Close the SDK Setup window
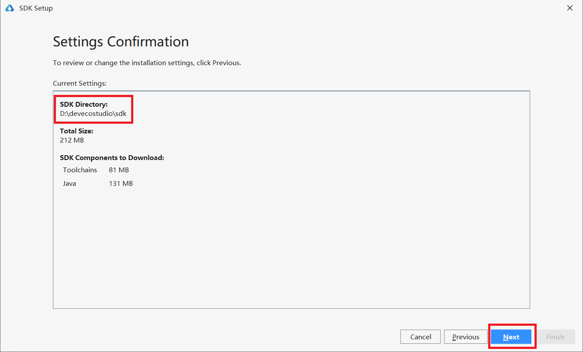Image resolution: width=583 pixels, height=352 pixels. (569, 8)
